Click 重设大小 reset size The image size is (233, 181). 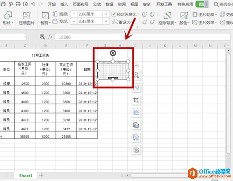click(x=123, y=22)
